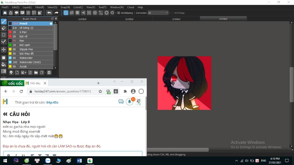Open the cloud icon in the top toolbar
The image size is (294, 165).
pyautogui.click(x=5, y=13)
